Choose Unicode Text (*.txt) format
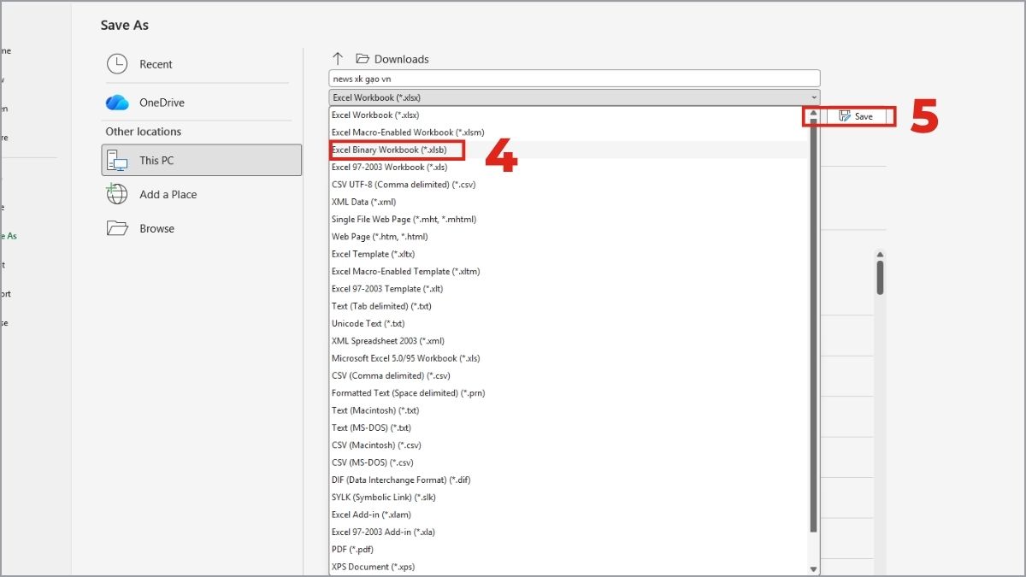The image size is (1026, 577). [x=569, y=324]
